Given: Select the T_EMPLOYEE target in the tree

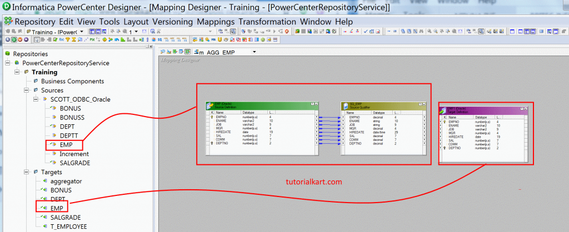Looking at the screenshot, I should [x=68, y=226].
